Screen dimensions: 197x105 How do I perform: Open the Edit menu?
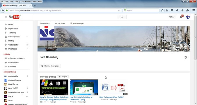point(6,1)
